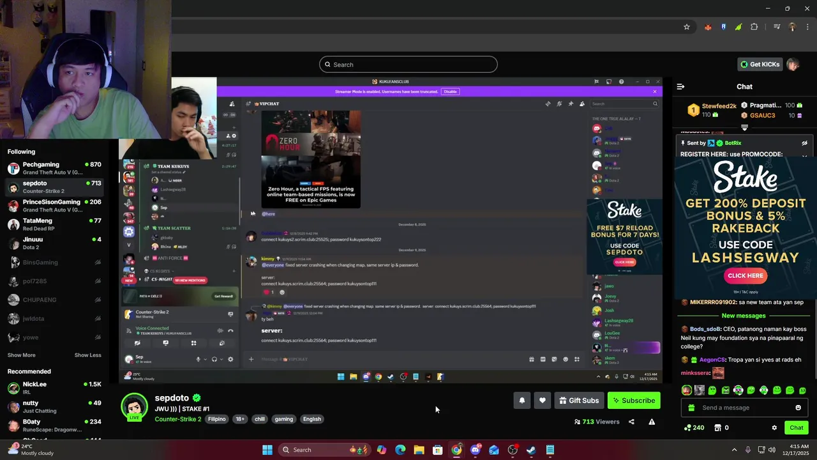Open the Get KICKs button
Image resolution: width=817 pixels, height=460 pixels.
point(760,65)
